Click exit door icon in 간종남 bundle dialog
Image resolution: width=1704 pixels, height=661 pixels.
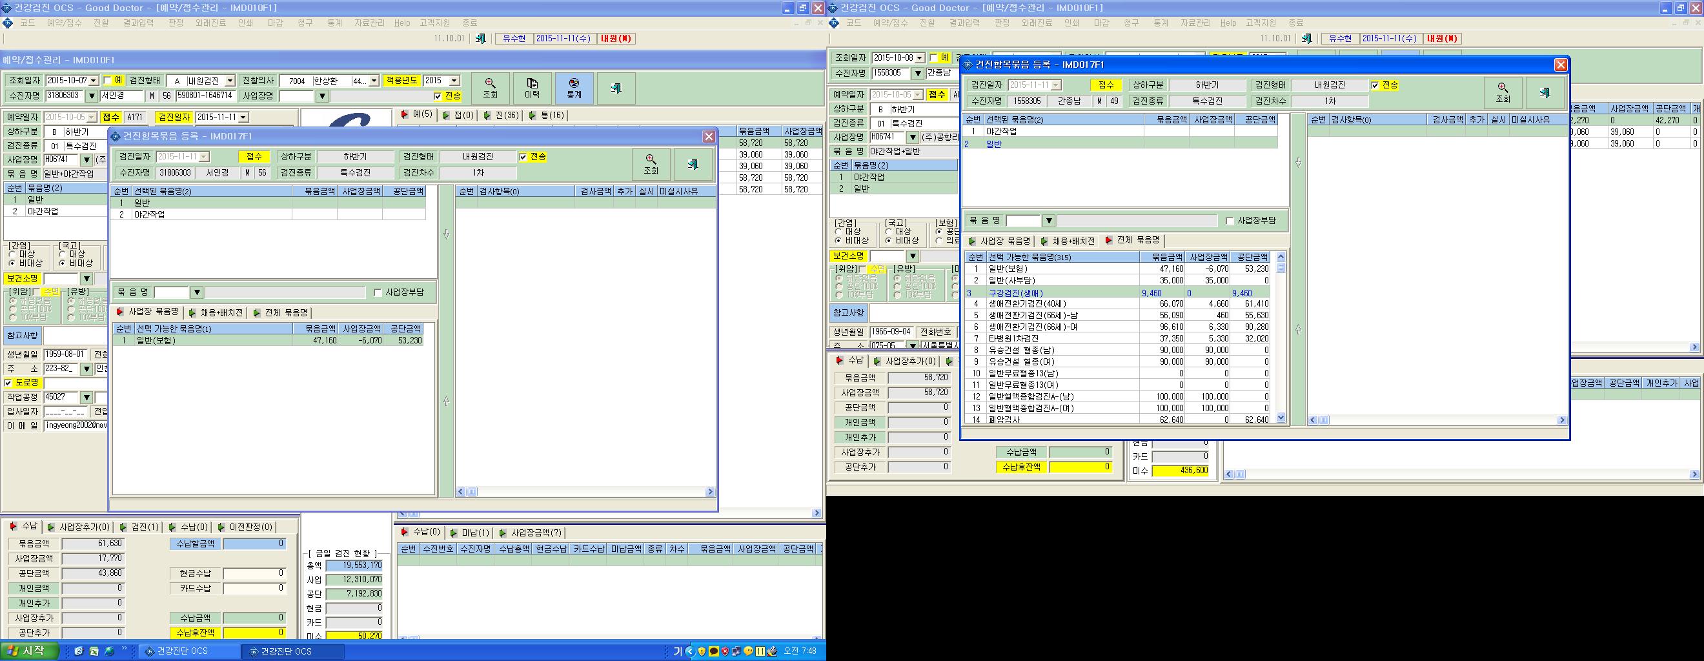tap(1545, 93)
